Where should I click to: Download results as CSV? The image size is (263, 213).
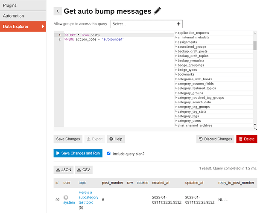(x=84, y=170)
